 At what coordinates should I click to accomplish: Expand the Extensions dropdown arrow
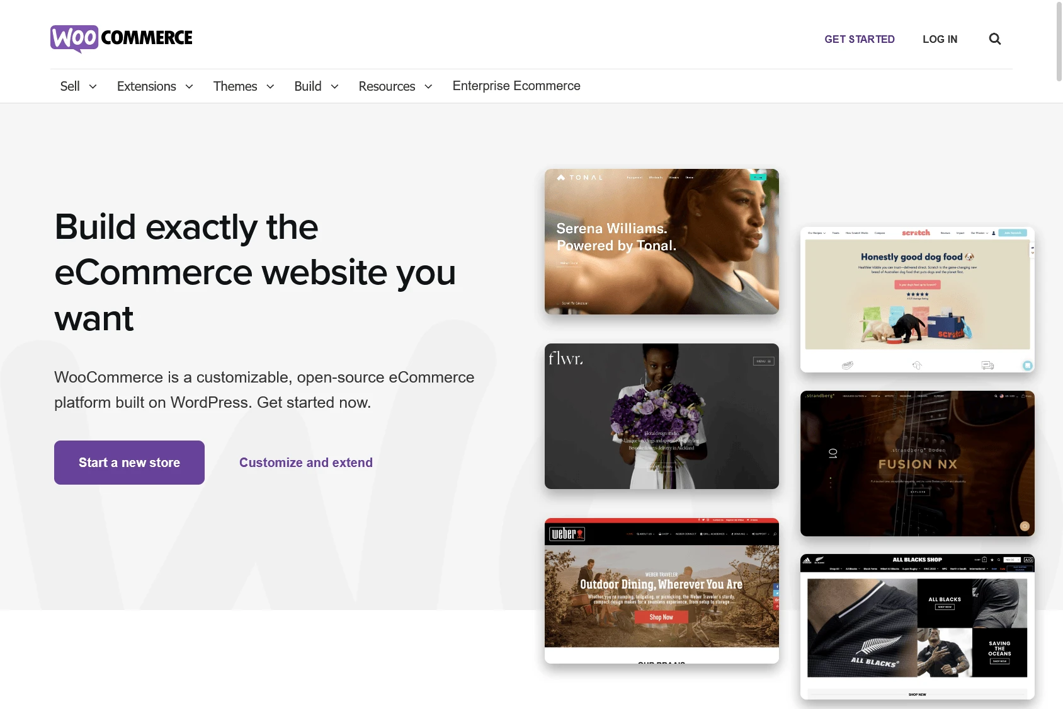point(189,86)
